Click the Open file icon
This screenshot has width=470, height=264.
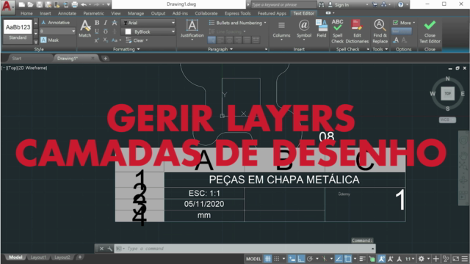[30, 4]
